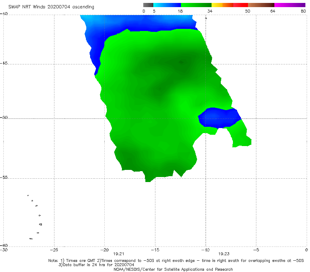Click the longitude label -5
This screenshot has width=310, height=272.
coord(256,250)
